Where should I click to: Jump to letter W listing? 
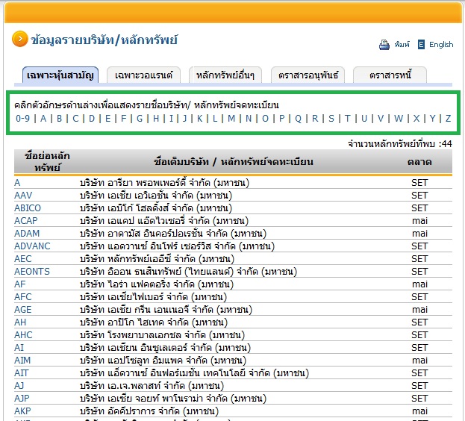click(x=399, y=119)
